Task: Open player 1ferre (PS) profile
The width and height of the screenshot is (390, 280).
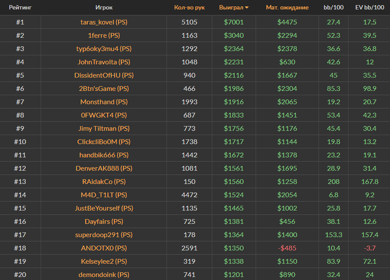Action: coord(104,35)
